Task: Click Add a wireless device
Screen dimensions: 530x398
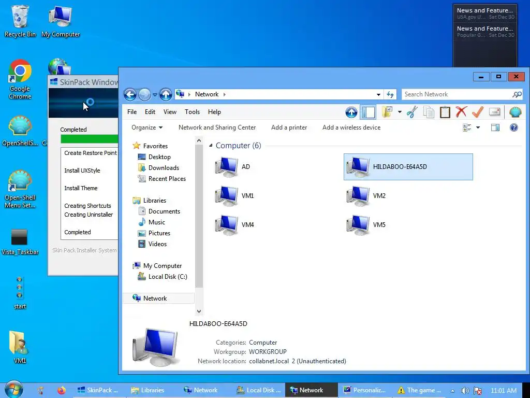Action: pyautogui.click(x=351, y=127)
